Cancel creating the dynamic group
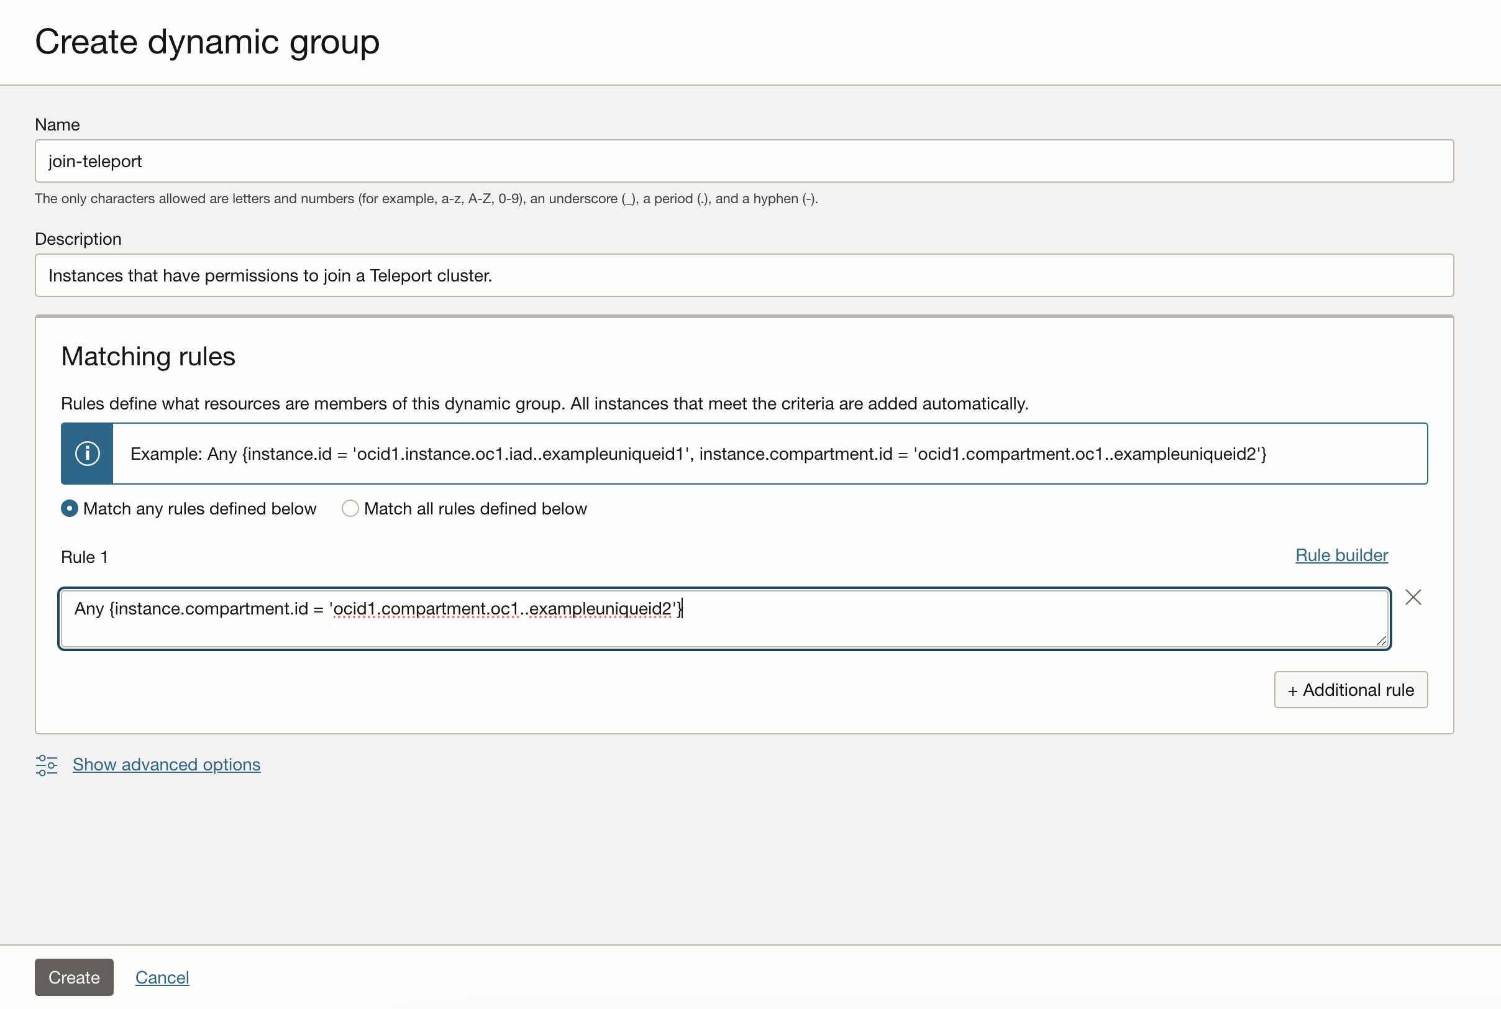Viewport: 1501px width, 1009px height. (162, 977)
